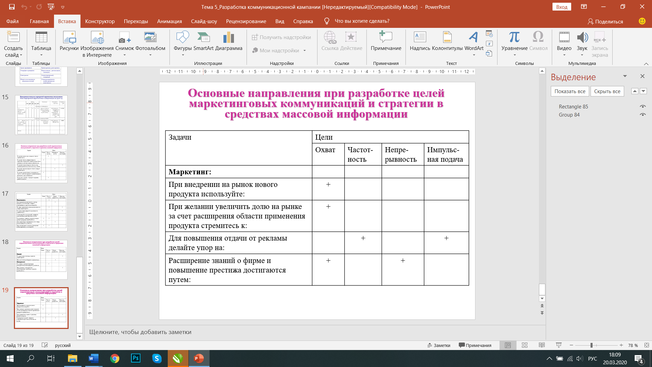Click the notes field to add notes

316,332
